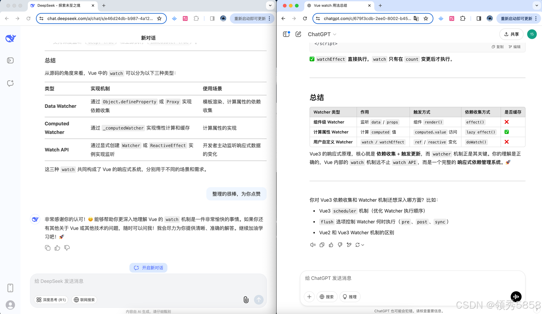The width and height of the screenshot is (542, 314).
Task: Bookmark the DeepSeek page with star icon
Action: 159,18
